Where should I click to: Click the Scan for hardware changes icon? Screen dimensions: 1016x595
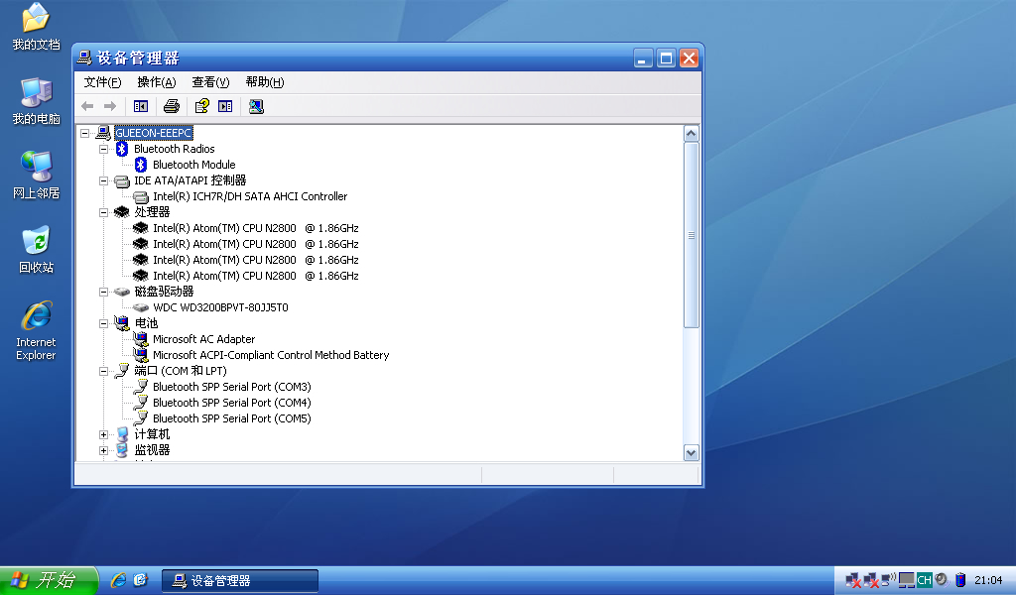pyautogui.click(x=256, y=106)
